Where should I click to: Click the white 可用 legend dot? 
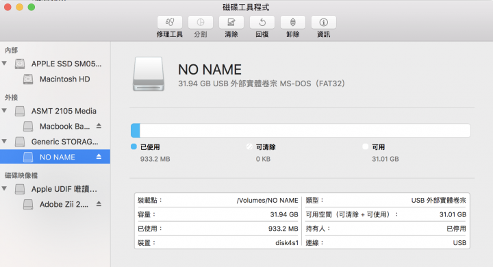(x=365, y=147)
